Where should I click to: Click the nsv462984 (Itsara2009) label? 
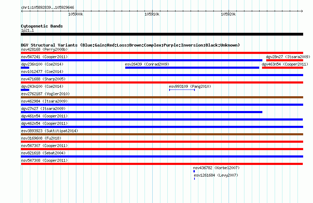tap(44, 101)
